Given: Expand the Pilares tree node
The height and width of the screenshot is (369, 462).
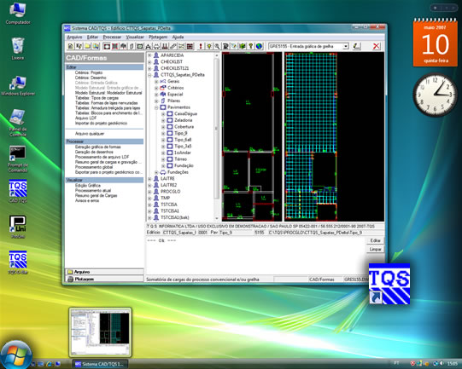Looking at the screenshot, I should (x=156, y=101).
